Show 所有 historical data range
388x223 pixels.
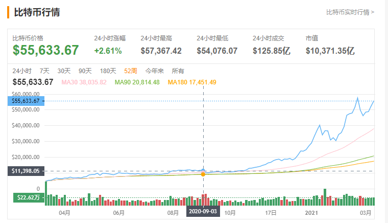coord(178,71)
